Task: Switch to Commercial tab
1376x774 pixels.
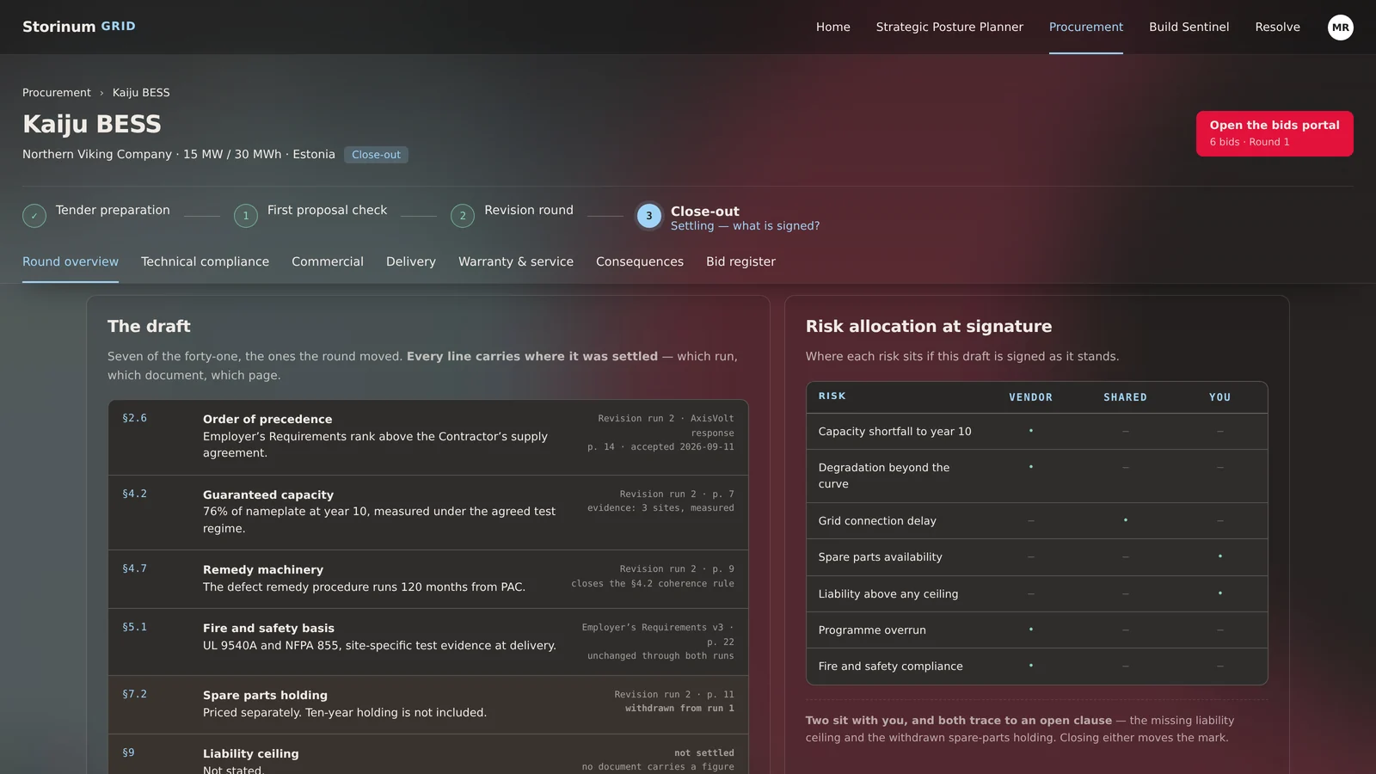Action: pos(328,261)
